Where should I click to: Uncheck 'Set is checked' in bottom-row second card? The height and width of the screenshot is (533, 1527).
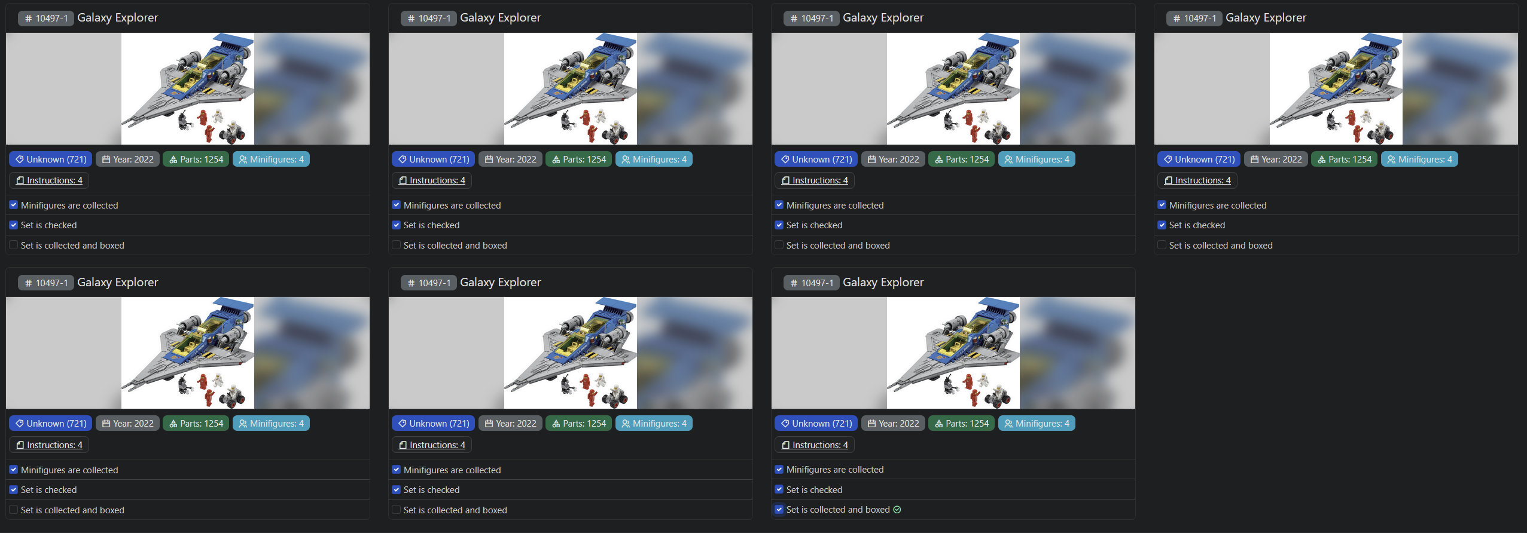click(x=396, y=489)
